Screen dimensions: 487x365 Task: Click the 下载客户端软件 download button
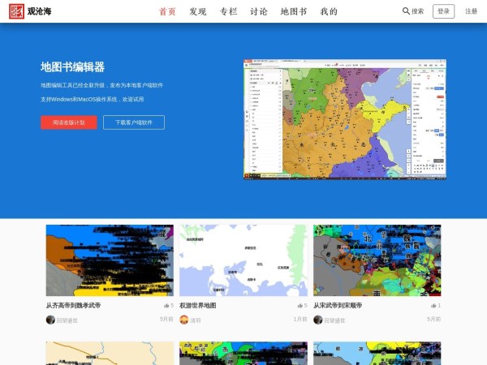(133, 122)
